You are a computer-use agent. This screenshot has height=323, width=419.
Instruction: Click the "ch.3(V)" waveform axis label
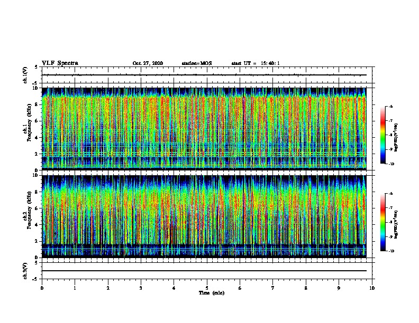pyautogui.click(x=25, y=271)
